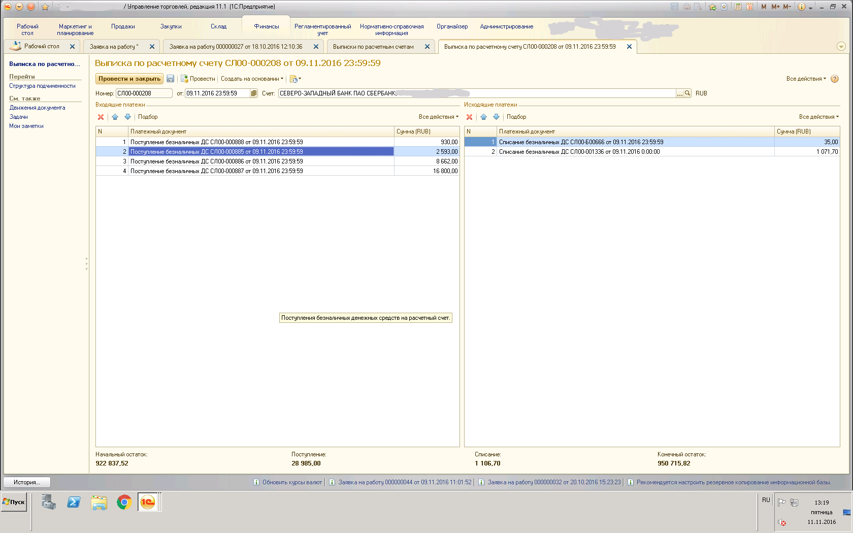The width and height of the screenshot is (853, 533).
Task: Select incoming payment СЛ00-000887 row
Action: click(x=216, y=171)
